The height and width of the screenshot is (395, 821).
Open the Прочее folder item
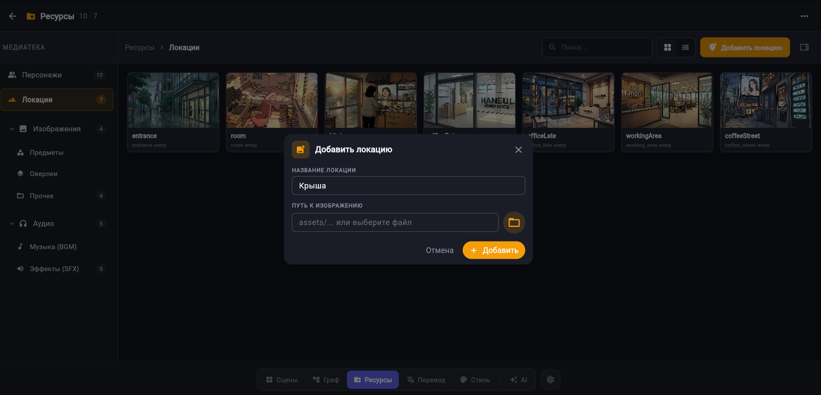[x=57, y=196]
